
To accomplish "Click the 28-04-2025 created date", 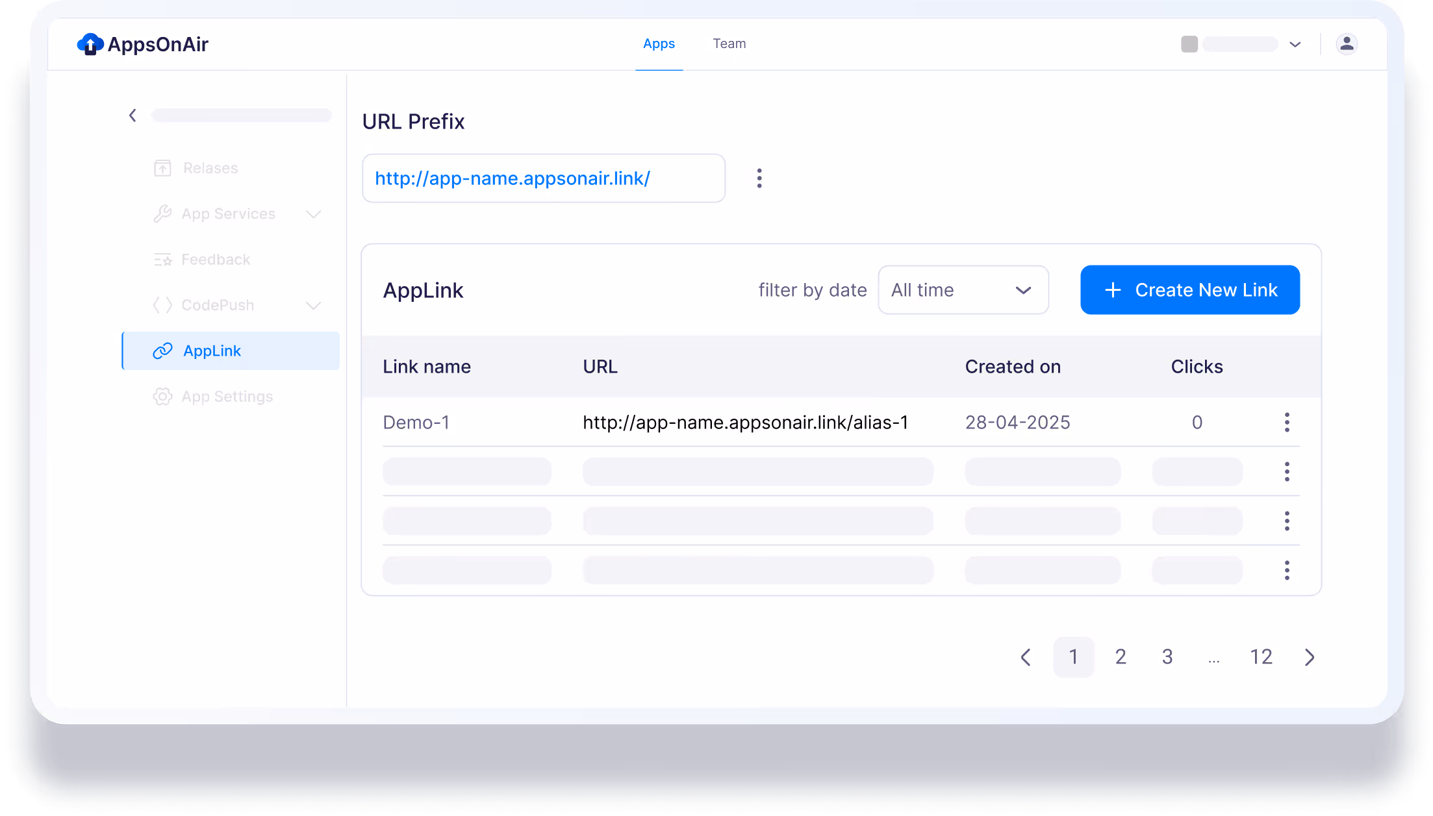I will pyautogui.click(x=1017, y=423).
